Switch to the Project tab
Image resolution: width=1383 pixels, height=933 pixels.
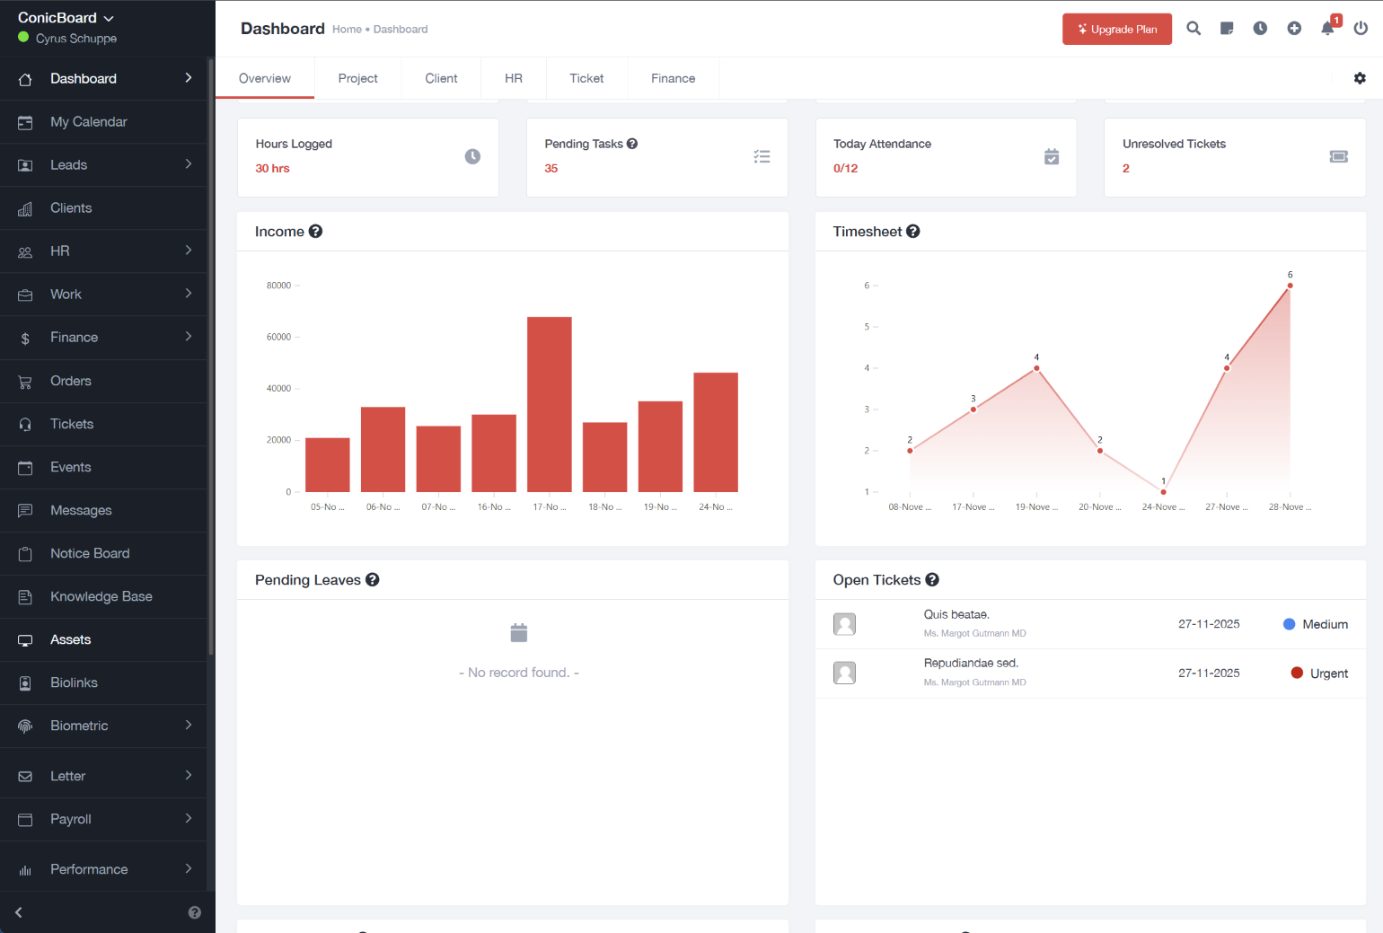(x=357, y=78)
